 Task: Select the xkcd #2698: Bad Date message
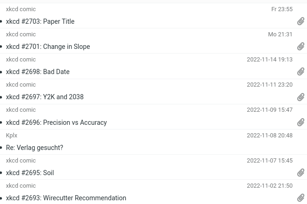click(x=37, y=72)
